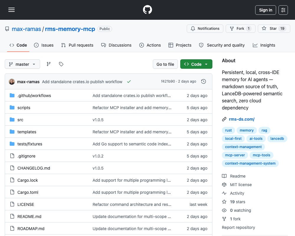
Task: Open rms-memory-mcp repository link
Action: [70, 29]
